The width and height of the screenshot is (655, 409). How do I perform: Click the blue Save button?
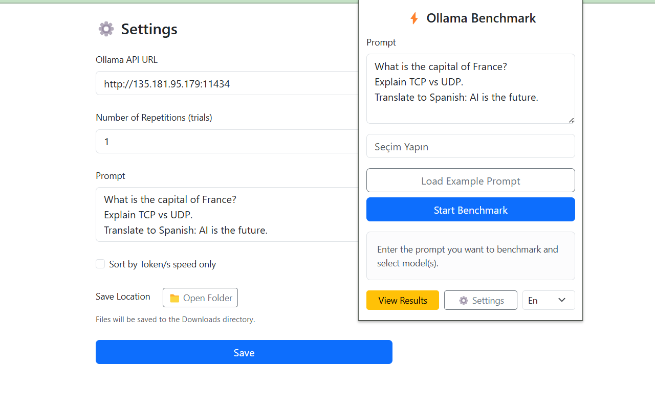[244, 352]
